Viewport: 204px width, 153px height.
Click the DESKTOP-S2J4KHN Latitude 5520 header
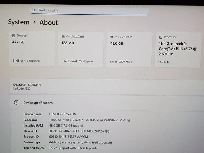[x=27, y=86]
